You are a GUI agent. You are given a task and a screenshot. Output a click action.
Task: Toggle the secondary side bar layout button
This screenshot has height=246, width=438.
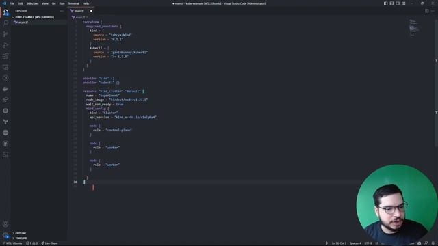[x=398, y=3]
